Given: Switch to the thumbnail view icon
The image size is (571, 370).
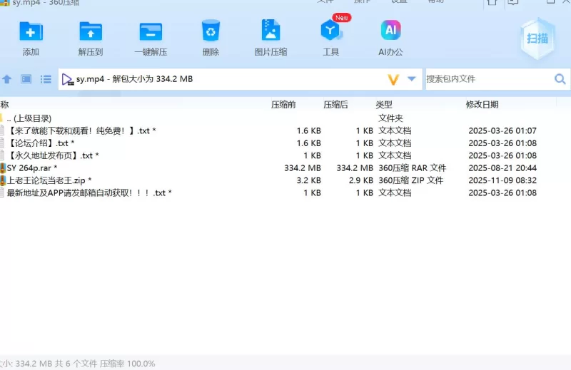Looking at the screenshot, I should [26, 79].
